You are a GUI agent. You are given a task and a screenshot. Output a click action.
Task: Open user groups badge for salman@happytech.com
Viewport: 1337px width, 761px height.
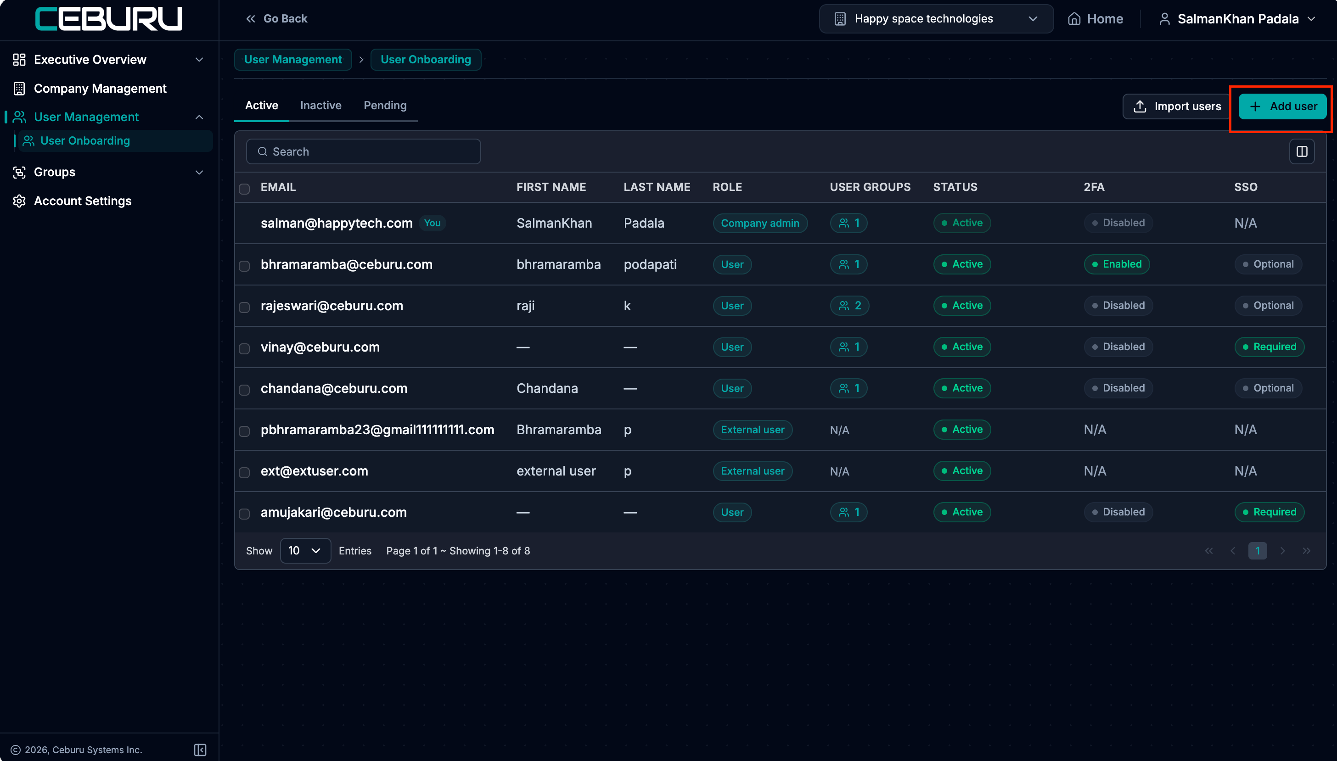849,223
